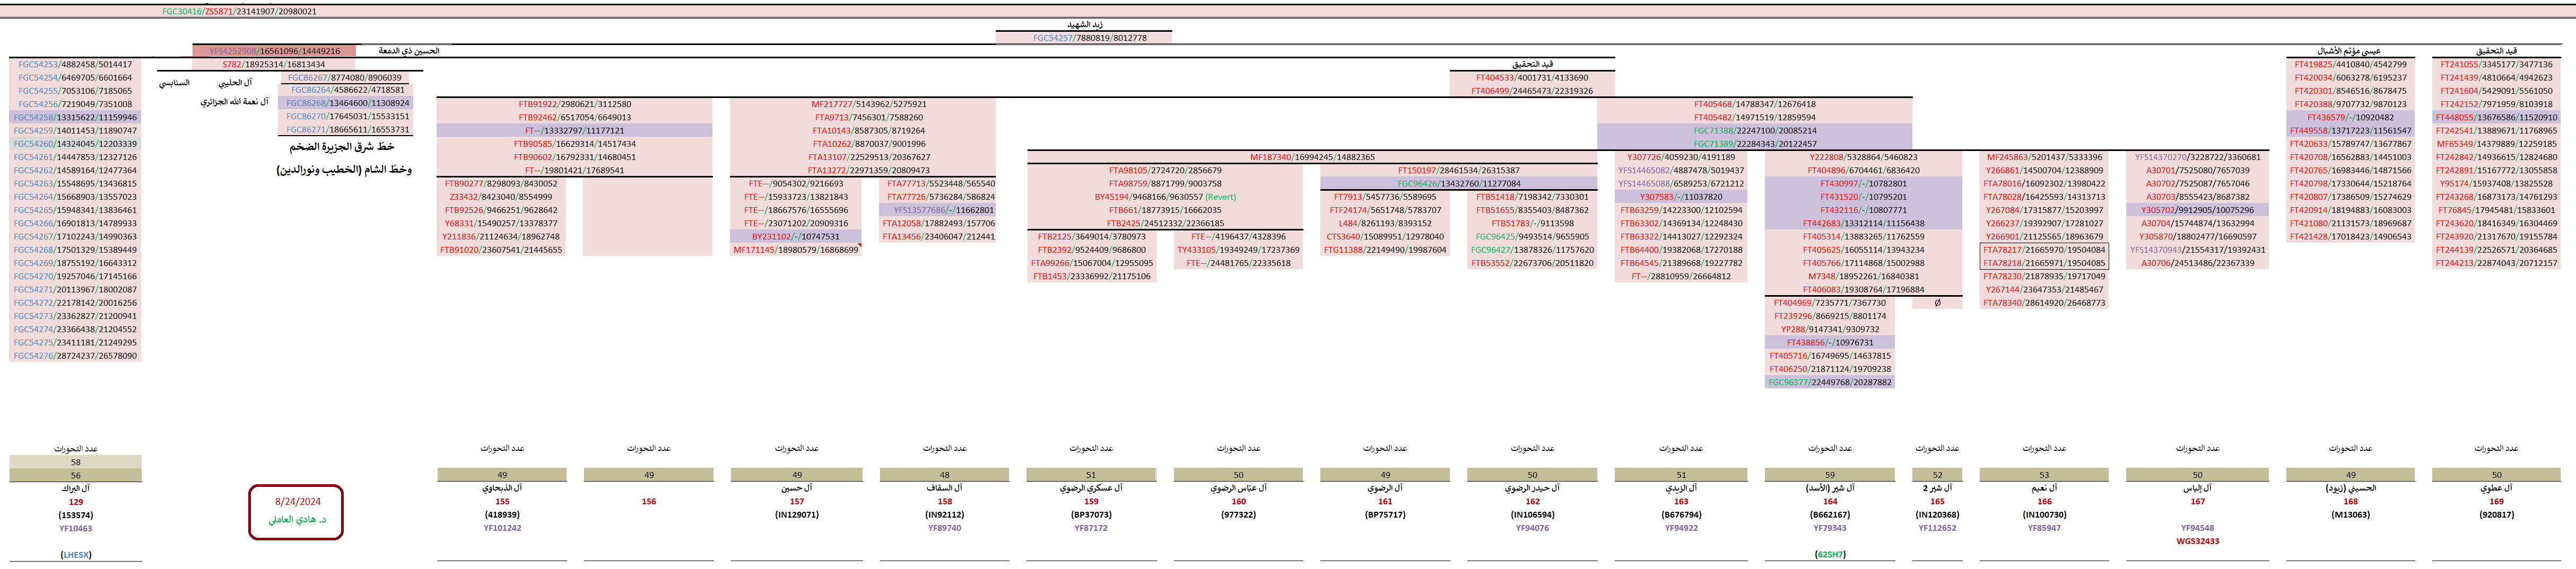Select sample number 169
The height and width of the screenshot is (569, 2576).
pyautogui.click(x=2496, y=501)
